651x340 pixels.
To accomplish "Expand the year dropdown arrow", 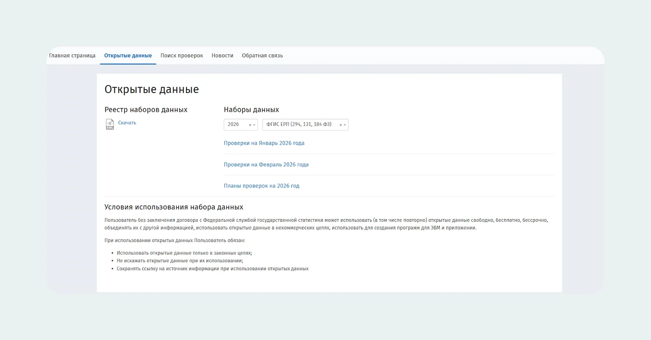I will click(x=254, y=125).
